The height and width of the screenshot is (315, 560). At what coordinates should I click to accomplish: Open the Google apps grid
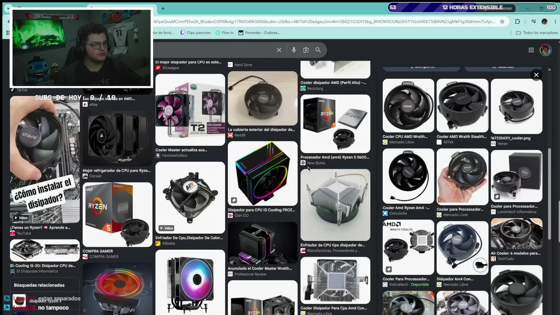click(531, 50)
